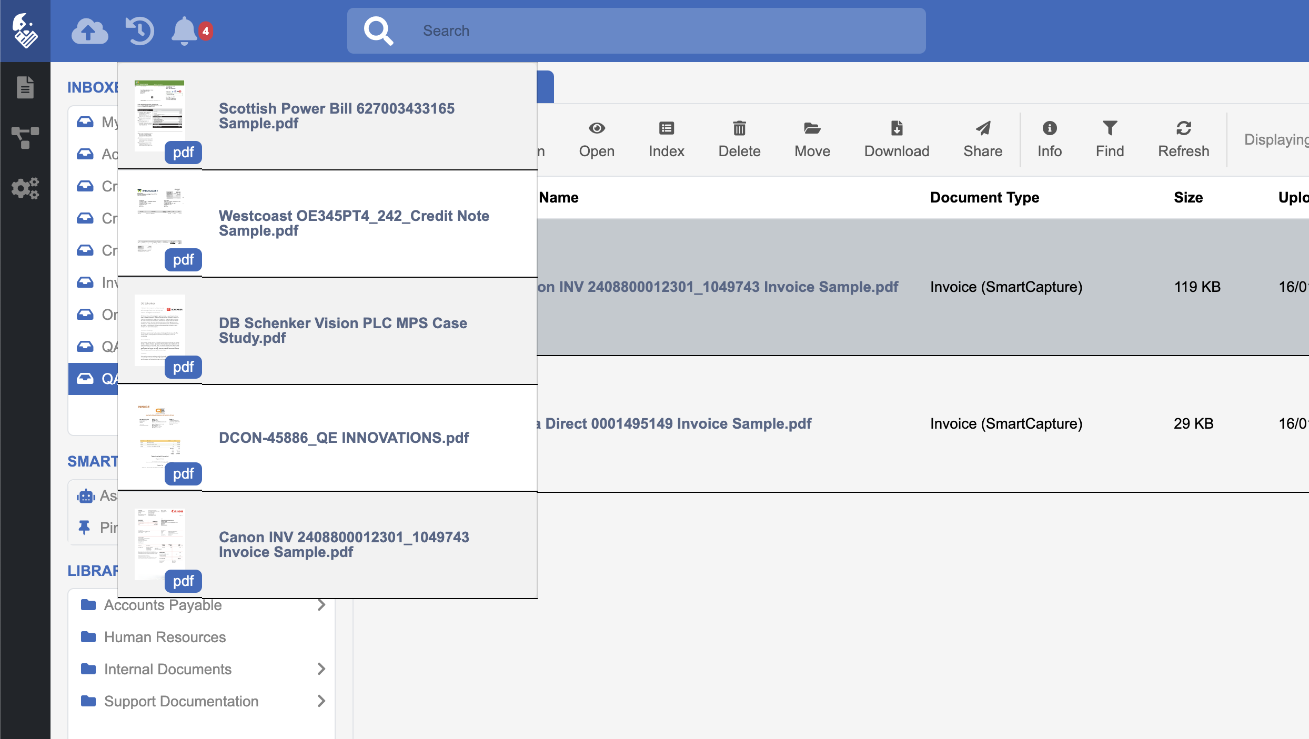Expand the Support Documentation folder chevron
The height and width of the screenshot is (739, 1309).
point(321,701)
